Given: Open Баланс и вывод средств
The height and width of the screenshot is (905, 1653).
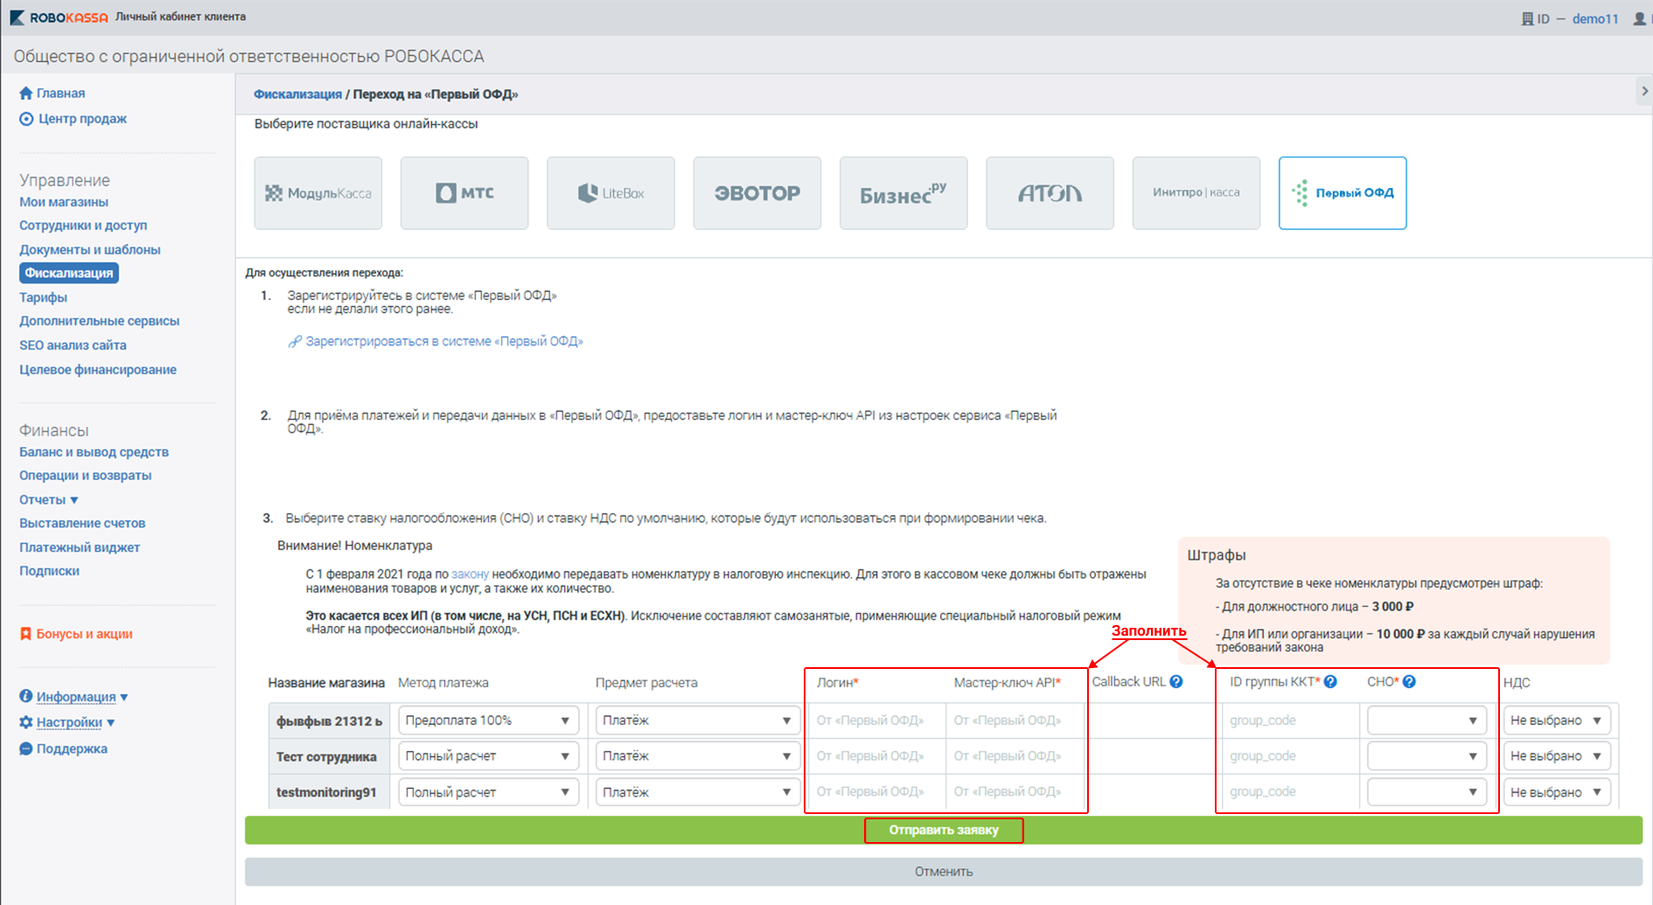Looking at the screenshot, I should [94, 452].
